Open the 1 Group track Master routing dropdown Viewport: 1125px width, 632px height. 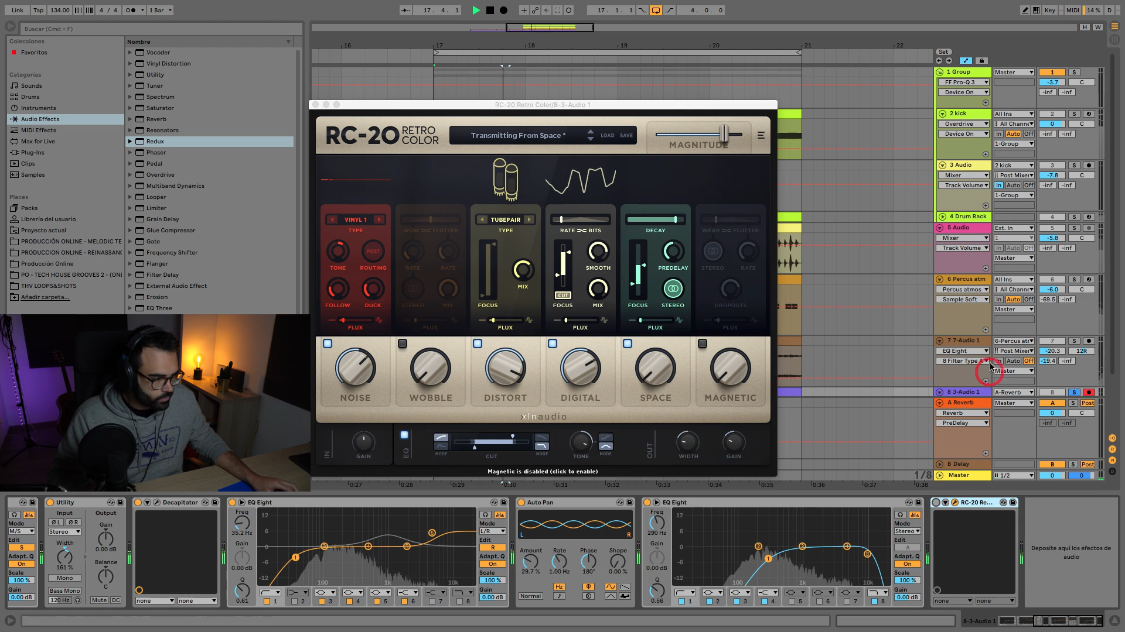pyautogui.click(x=1014, y=72)
